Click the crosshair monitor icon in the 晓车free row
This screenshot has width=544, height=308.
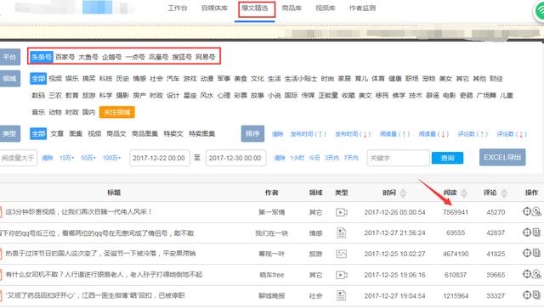[527, 274]
